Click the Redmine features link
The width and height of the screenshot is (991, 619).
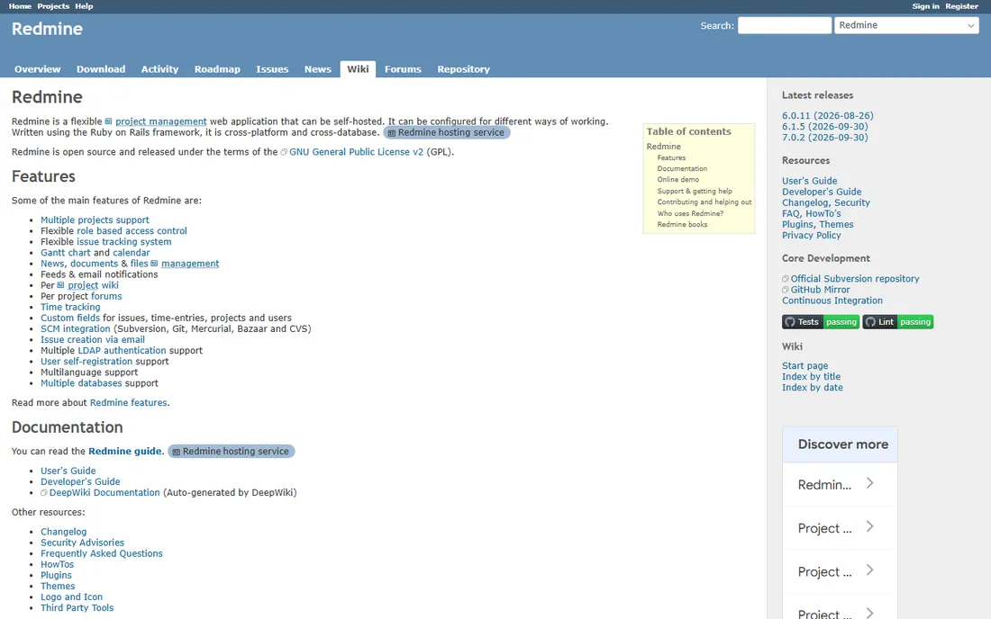click(128, 402)
